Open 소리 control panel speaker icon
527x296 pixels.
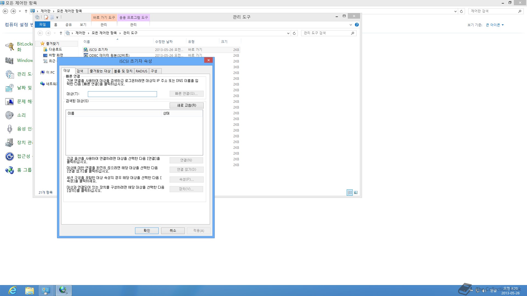click(x=10, y=115)
